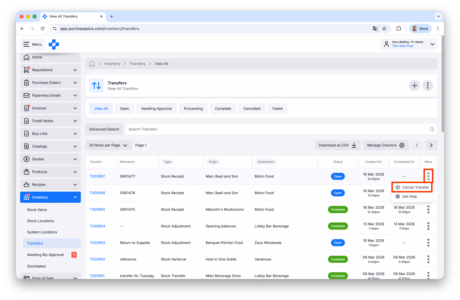Screen dimensions: 460x300
Task: Open transfer TX00956 link
Action: [x=97, y=193]
